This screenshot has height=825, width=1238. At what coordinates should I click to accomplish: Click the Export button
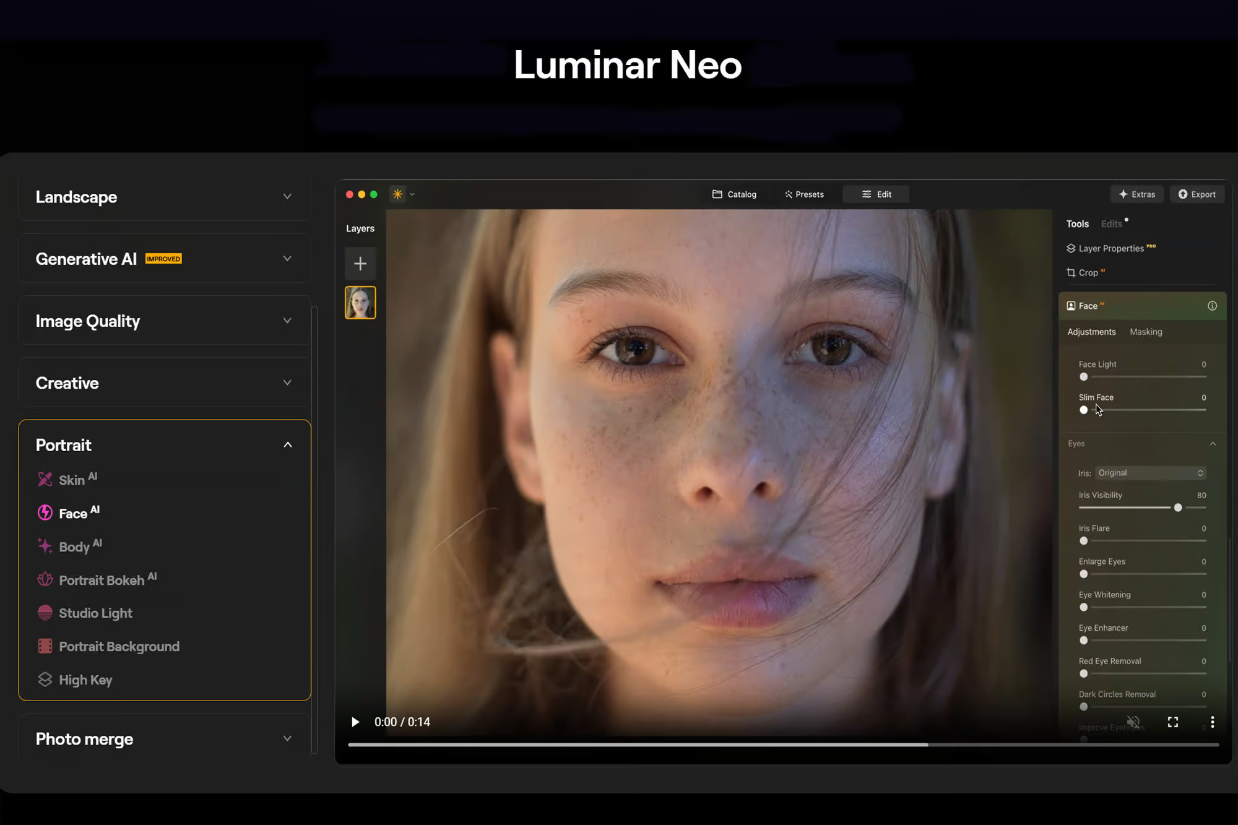(x=1197, y=194)
